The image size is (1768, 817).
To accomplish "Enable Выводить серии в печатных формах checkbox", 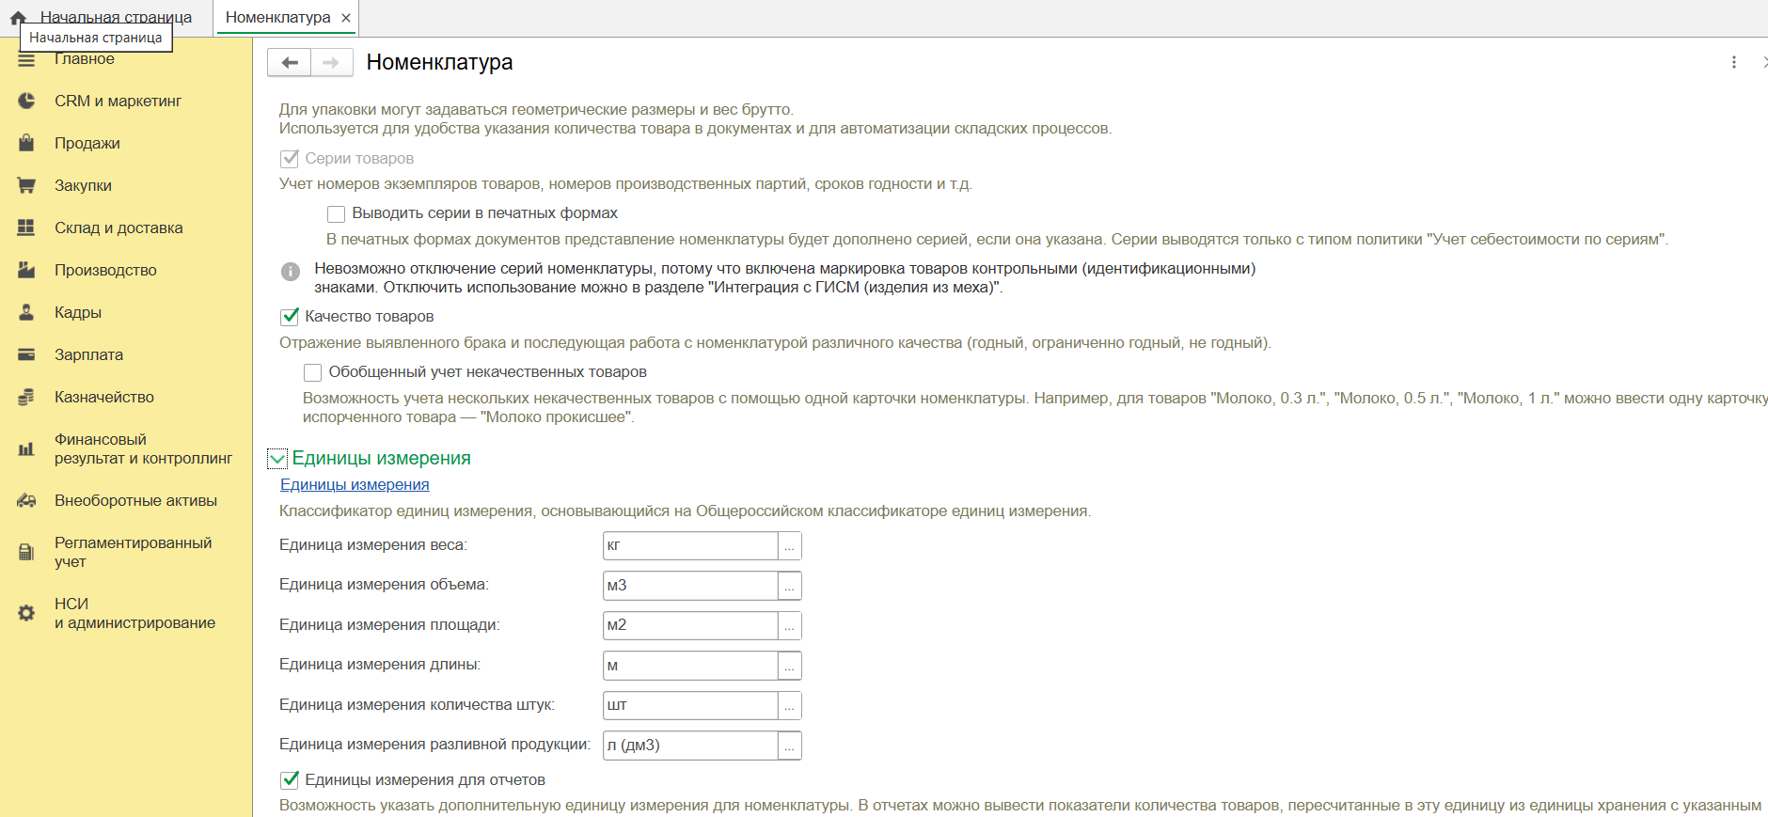I will (x=336, y=213).
